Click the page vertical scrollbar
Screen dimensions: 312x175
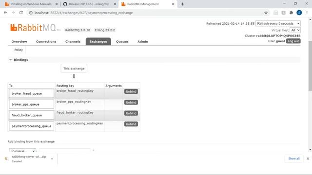tap(310, 66)
